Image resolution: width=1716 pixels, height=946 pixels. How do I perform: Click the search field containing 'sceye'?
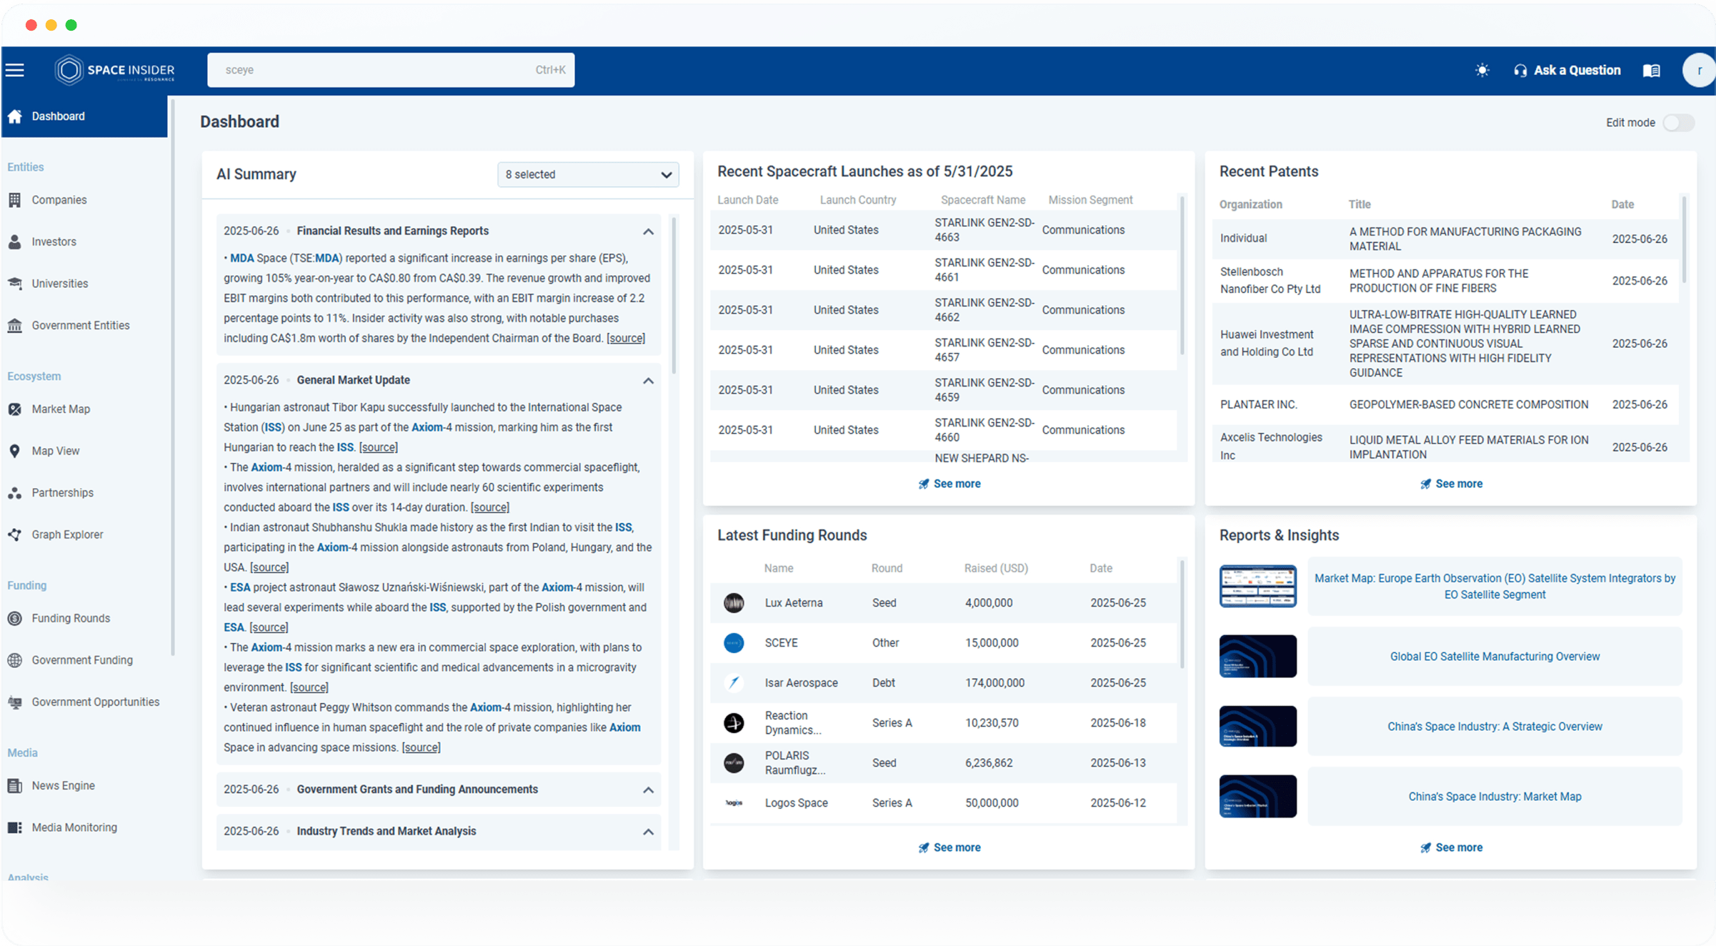(x=391, y=70)
